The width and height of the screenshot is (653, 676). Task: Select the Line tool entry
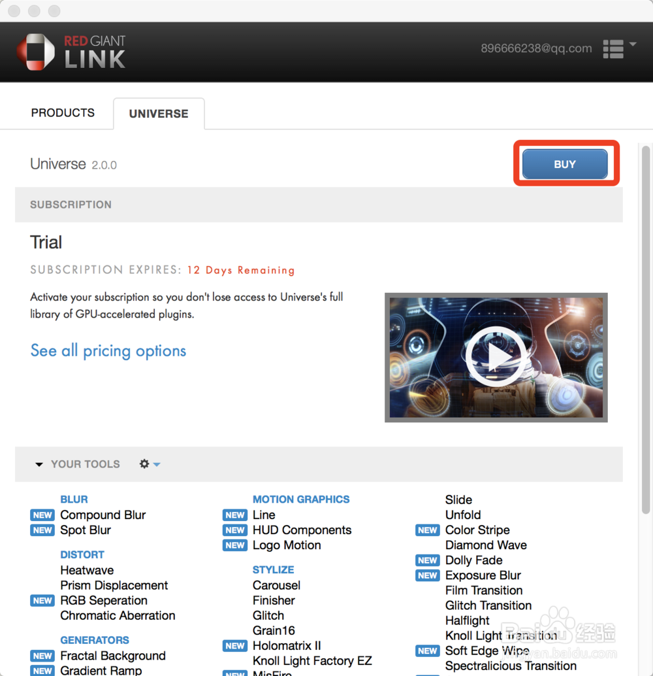tap(264, 515)
